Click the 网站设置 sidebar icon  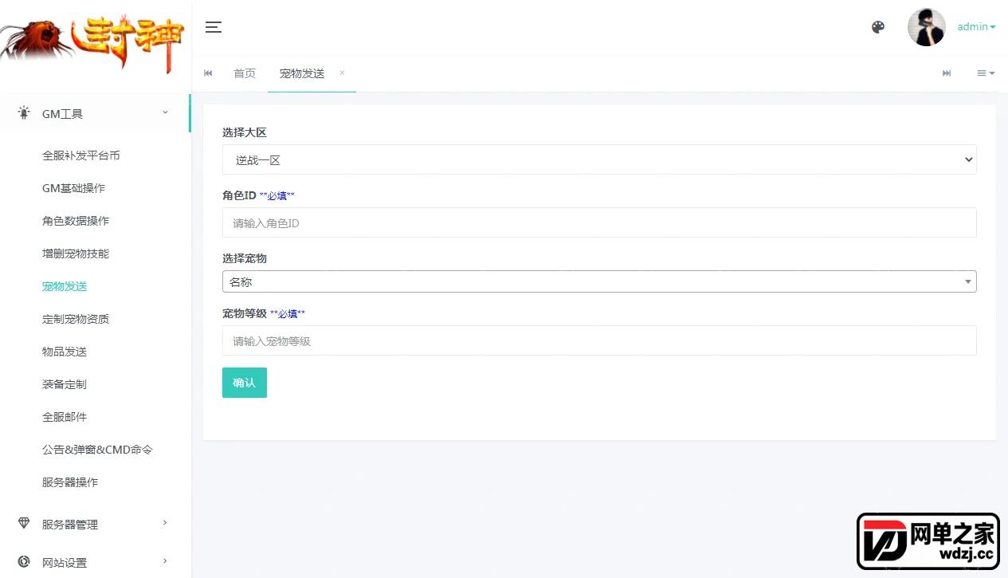(24, 561)
